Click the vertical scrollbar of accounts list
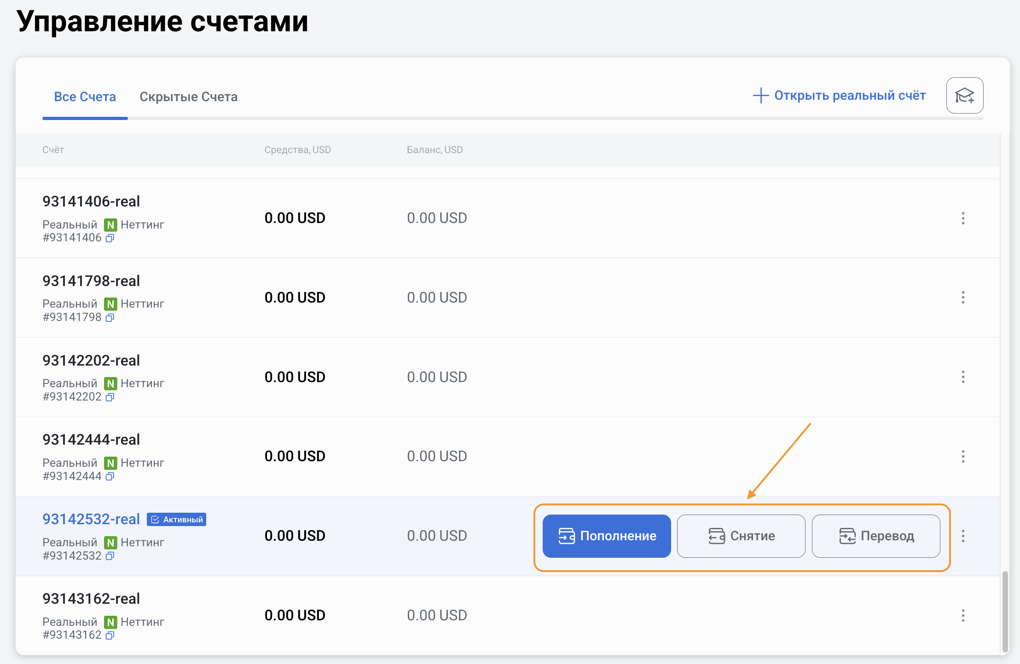1020x664 pixels. [x=1005, y=611]
